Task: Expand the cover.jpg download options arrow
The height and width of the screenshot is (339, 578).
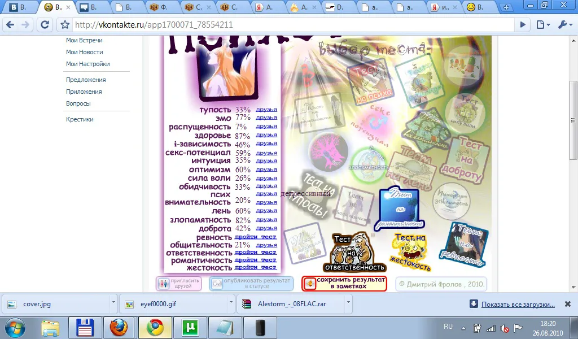Action: (x=113, y=302)
